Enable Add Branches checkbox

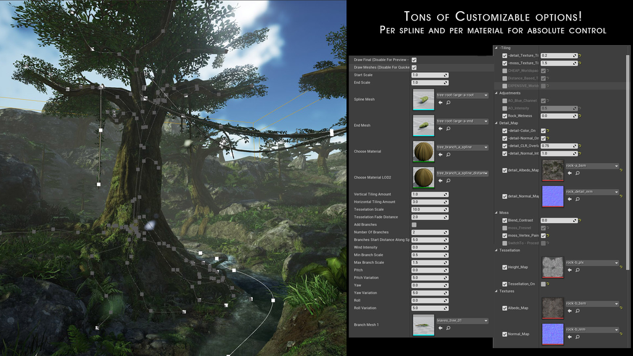point(414,225)
